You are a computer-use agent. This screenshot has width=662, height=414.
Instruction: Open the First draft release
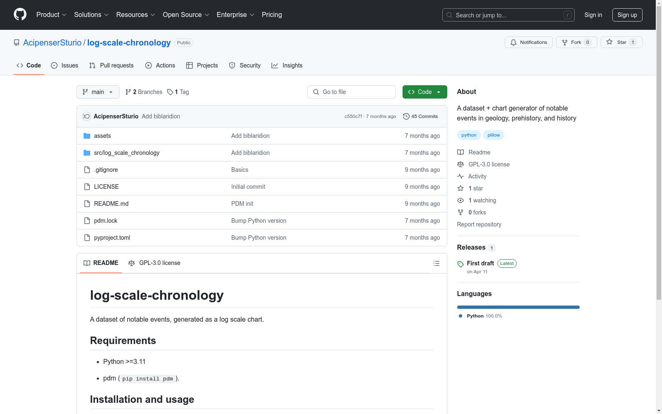(480, 263)
